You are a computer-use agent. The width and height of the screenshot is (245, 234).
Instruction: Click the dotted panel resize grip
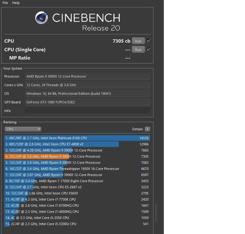tap(156, 213)
